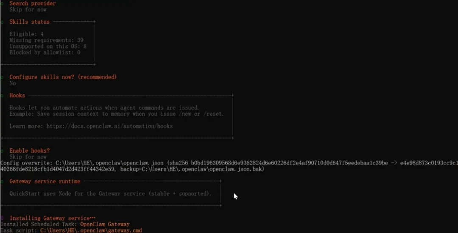Click 'Configure skills now? (recommended)' prompt
Screen dimensions: 458x233
point(63,77)
